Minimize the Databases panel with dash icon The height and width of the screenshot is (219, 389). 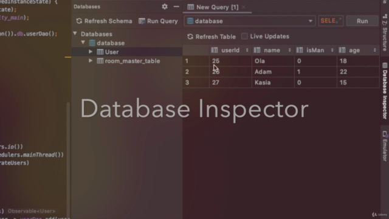[x=176, y=7]
